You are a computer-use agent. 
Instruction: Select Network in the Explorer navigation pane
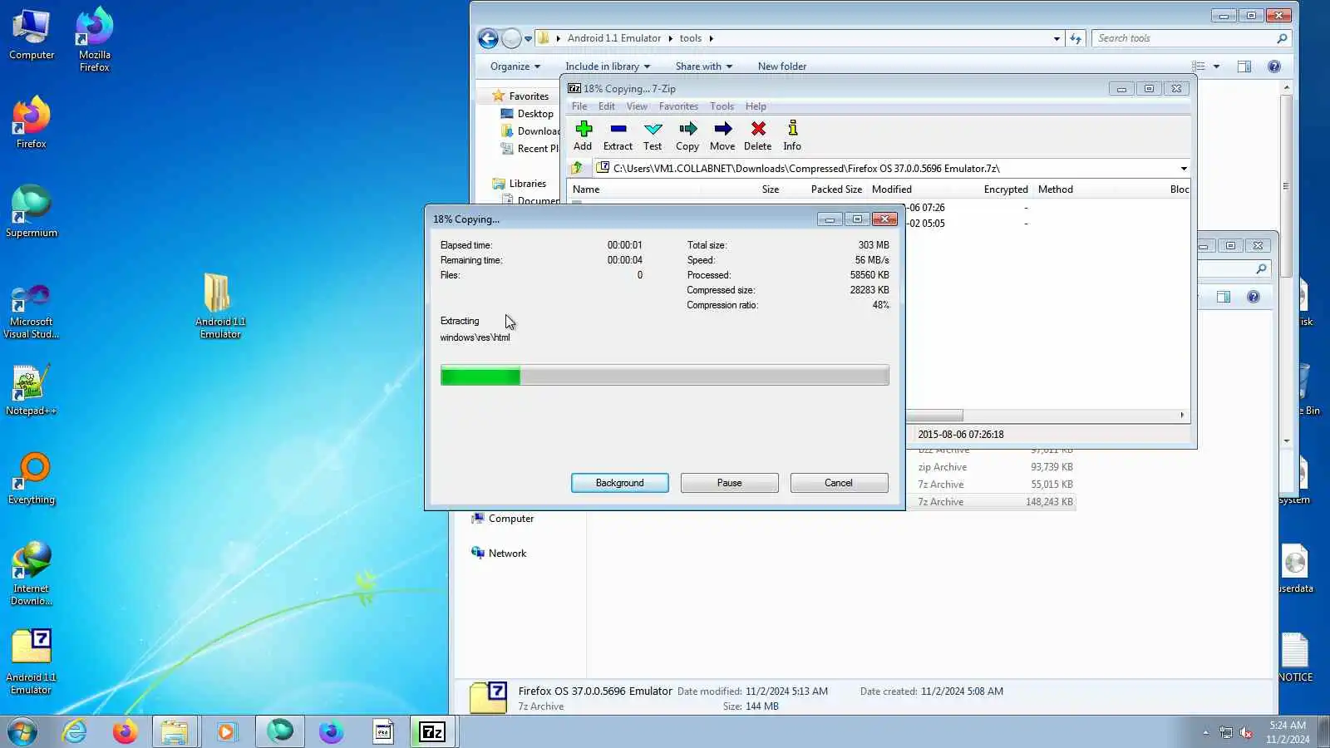[499, 554]
